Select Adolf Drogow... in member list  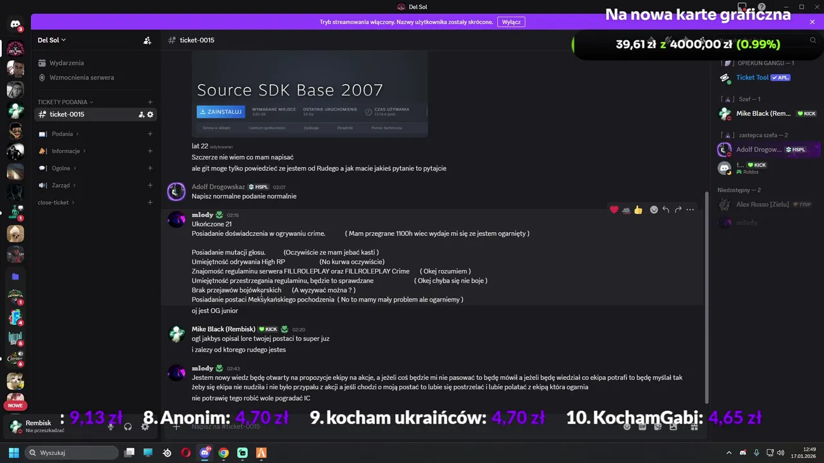(769, 149)
